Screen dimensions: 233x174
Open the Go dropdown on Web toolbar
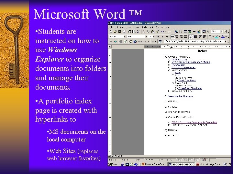pyautogui.click(x=154, y=42)
